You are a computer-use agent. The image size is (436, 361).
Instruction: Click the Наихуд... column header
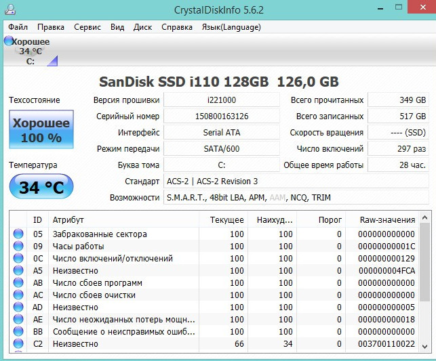(273, 219)
